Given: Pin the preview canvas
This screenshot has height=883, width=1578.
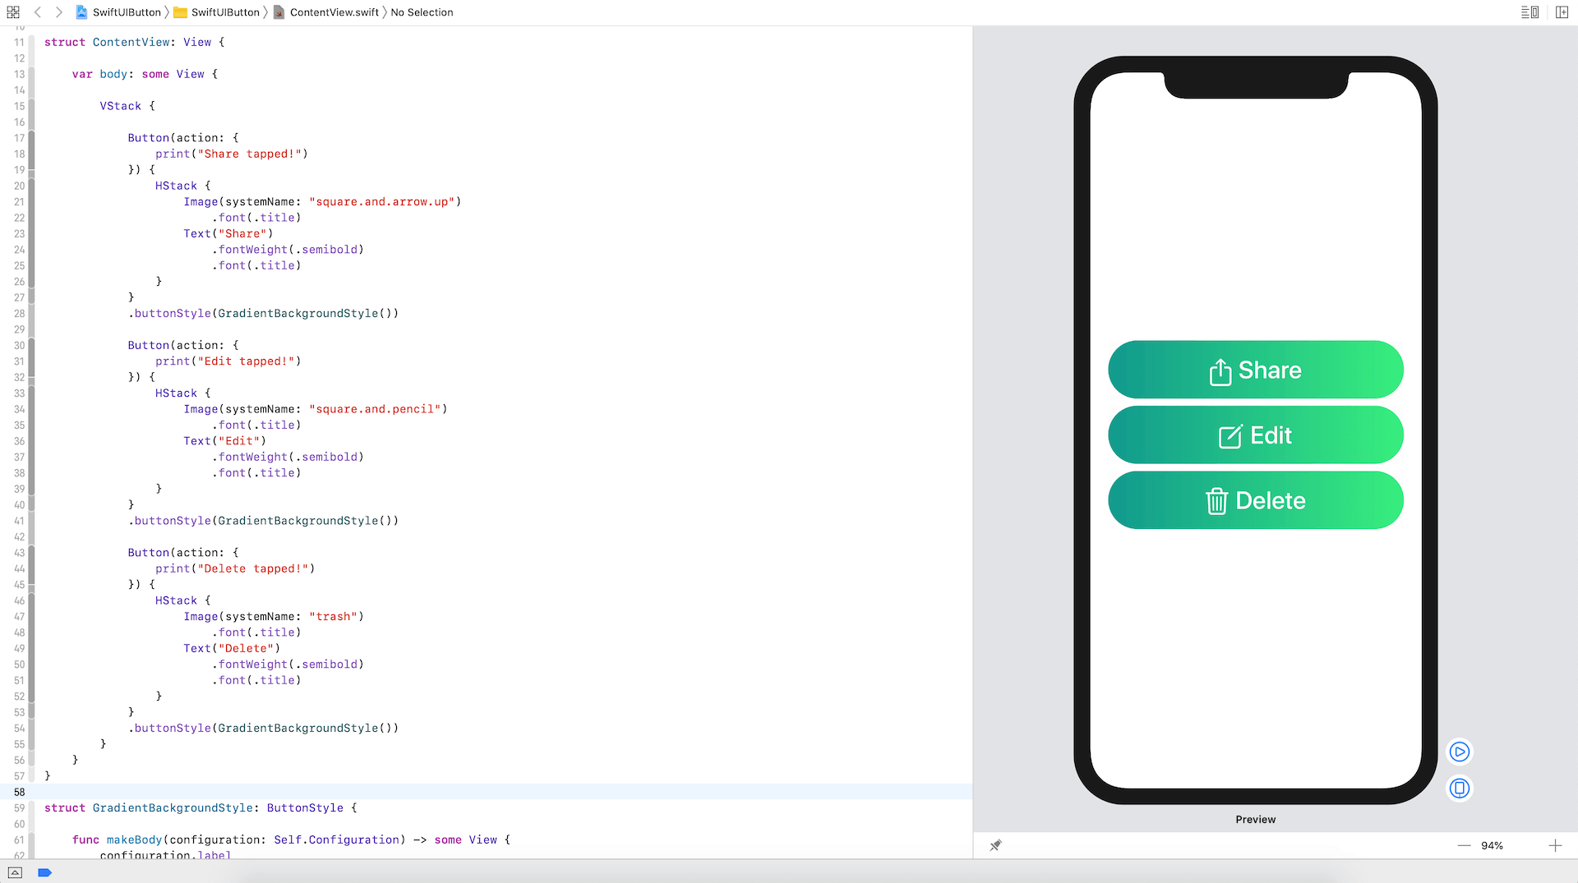Looking at the screenshot, I should pyautogui.click(x=995, y=845).
